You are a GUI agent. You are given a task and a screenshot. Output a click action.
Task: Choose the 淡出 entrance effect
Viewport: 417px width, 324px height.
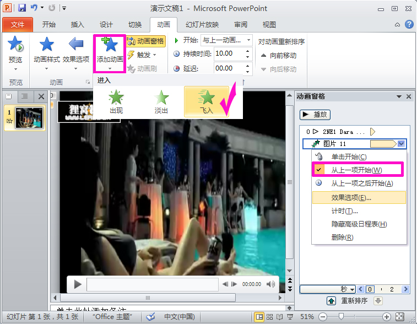pos(161,102)
